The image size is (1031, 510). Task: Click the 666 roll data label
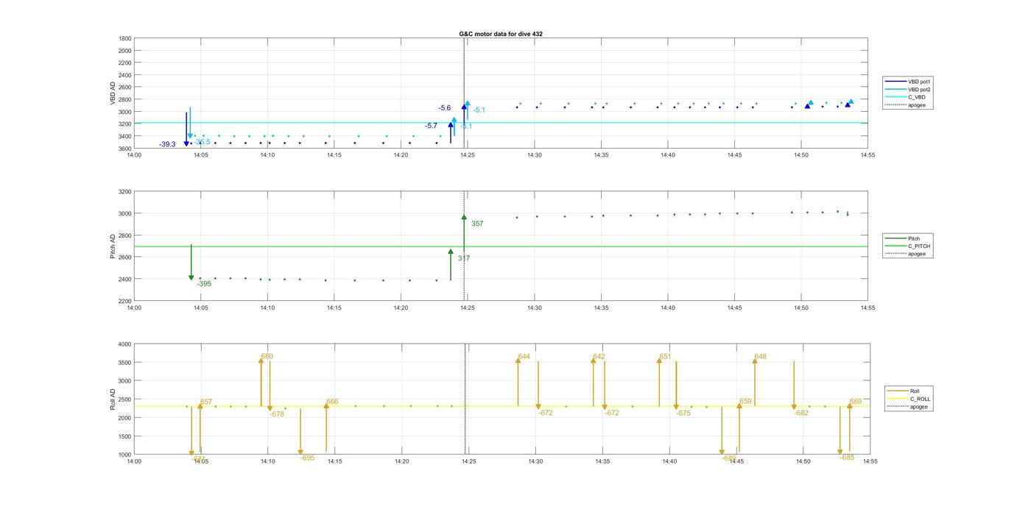click(332, 402)
